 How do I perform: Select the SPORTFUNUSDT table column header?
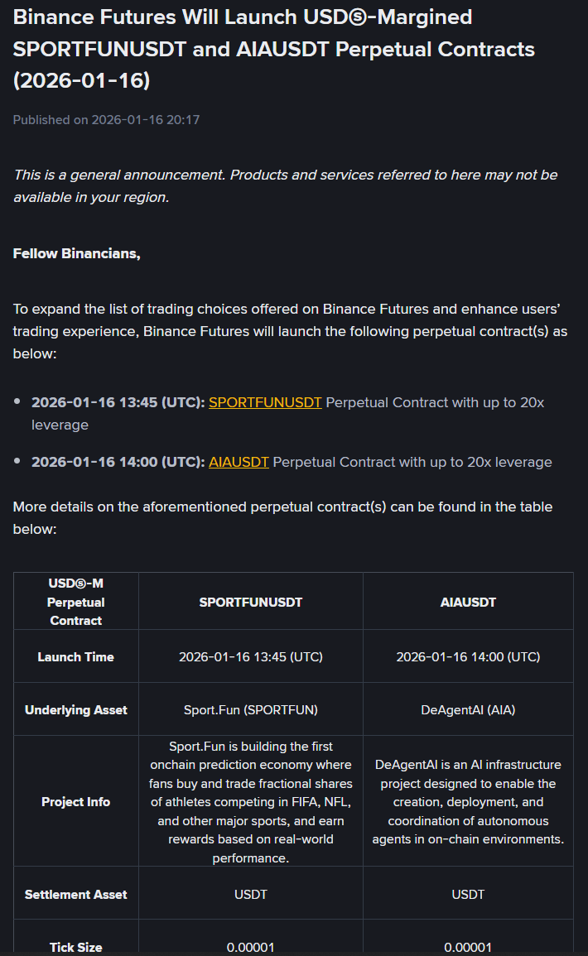pyautogui.click(x=250, y=603)
